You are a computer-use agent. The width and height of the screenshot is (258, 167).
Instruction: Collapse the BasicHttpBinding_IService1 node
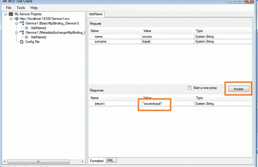coord(17,23)
